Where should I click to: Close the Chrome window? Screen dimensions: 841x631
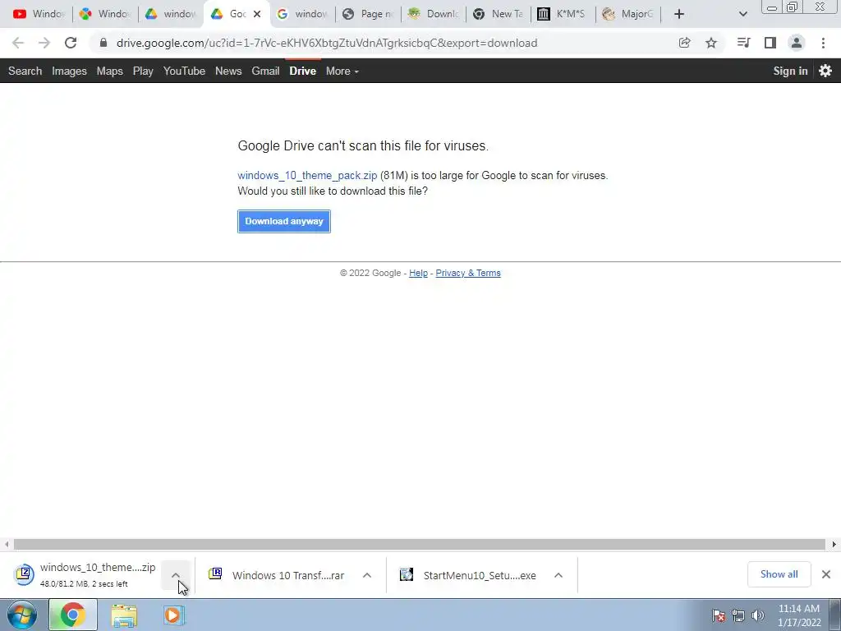(x=820, y=7)
